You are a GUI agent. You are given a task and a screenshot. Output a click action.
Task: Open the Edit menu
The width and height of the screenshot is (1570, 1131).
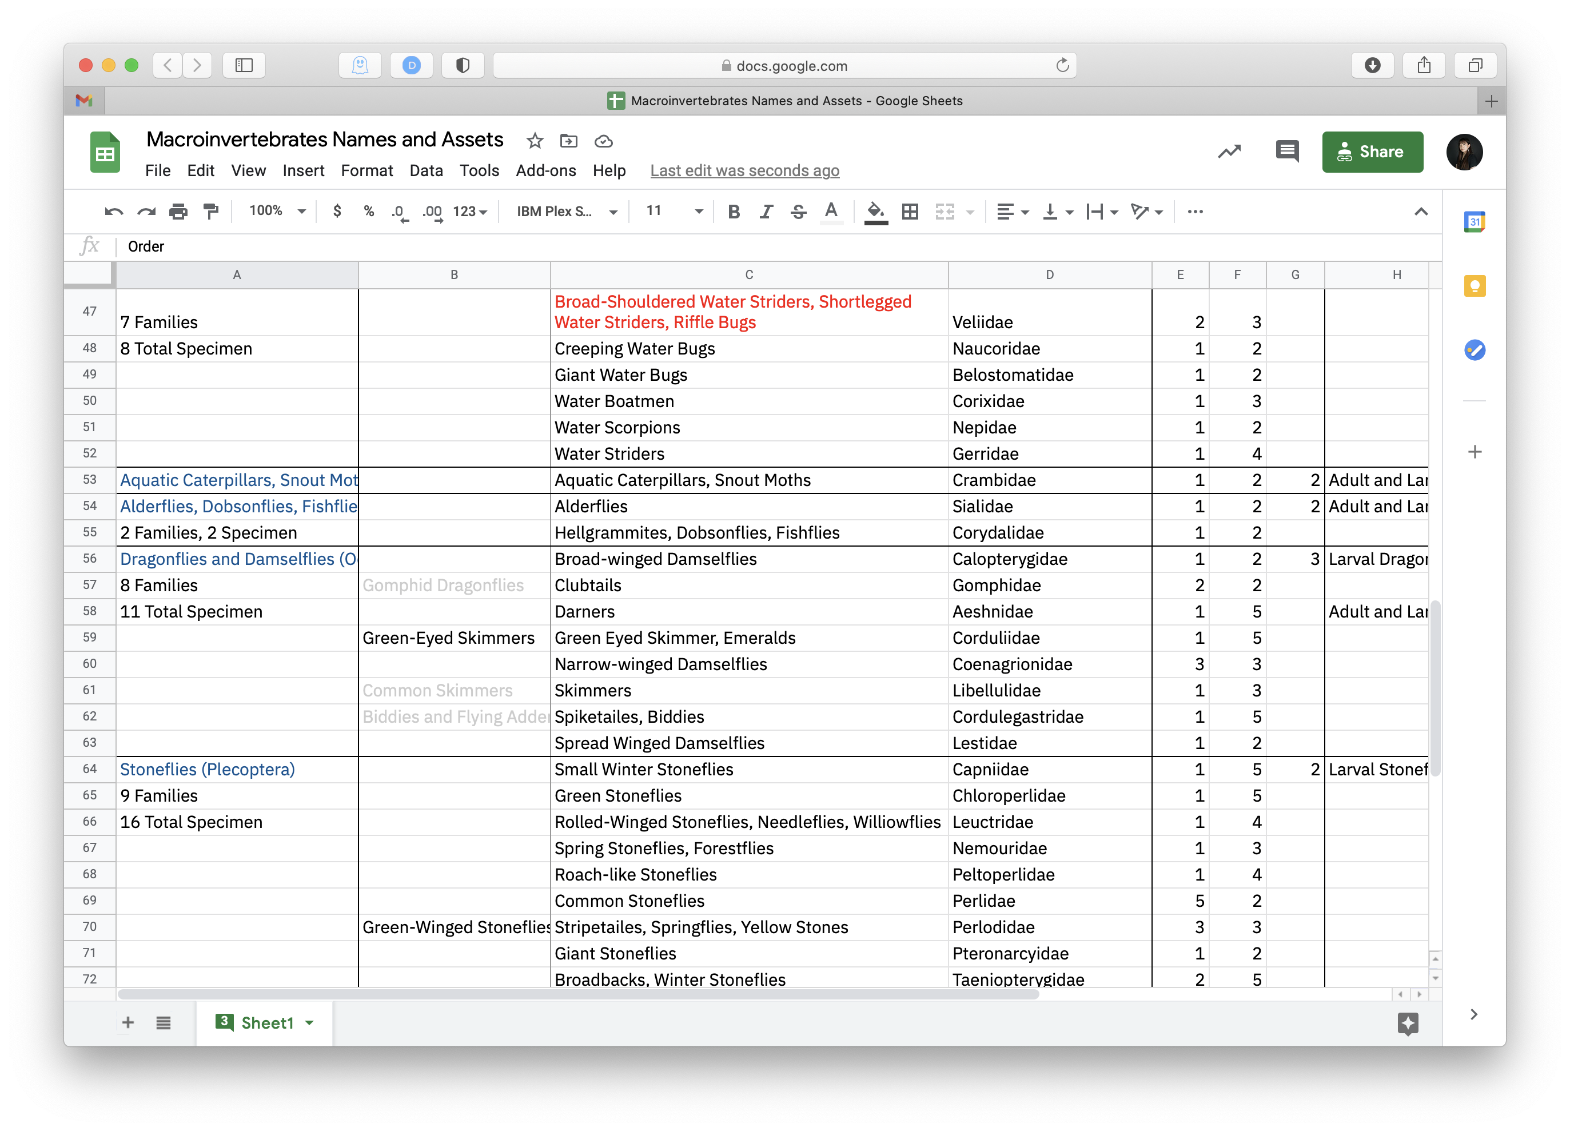pyautogui.click(x=201, y=171)
